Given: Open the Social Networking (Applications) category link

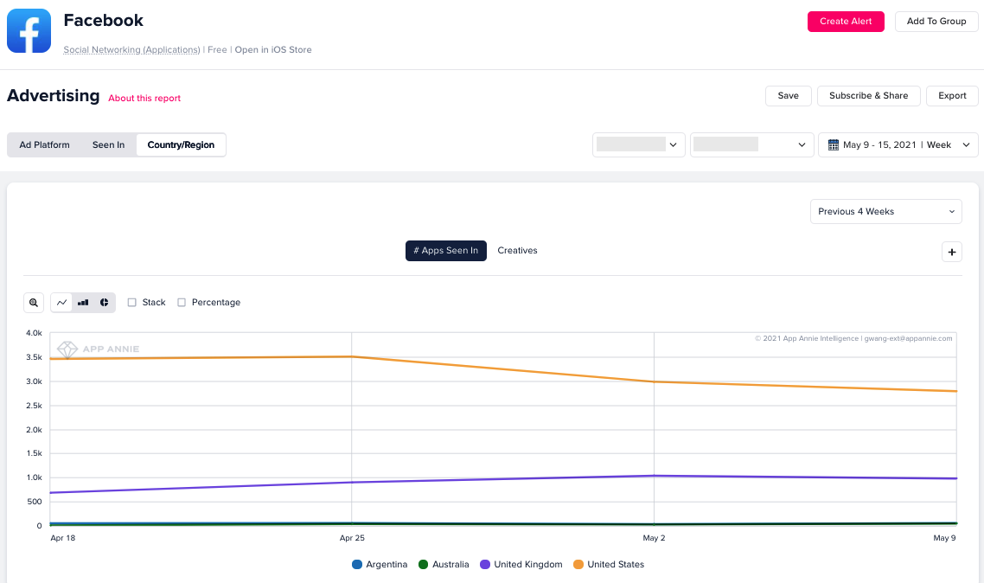Looking at the screenshot, I should (x=131, y=49).
